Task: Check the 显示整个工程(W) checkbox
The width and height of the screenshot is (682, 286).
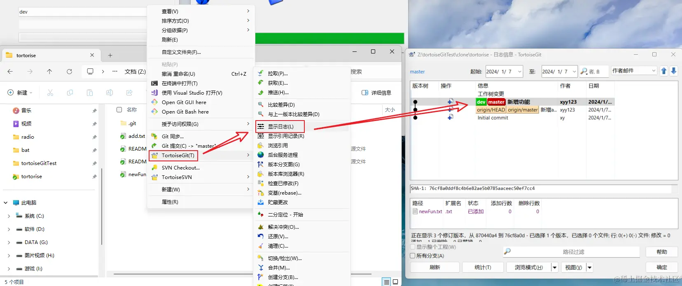Action: coord(413,247)
